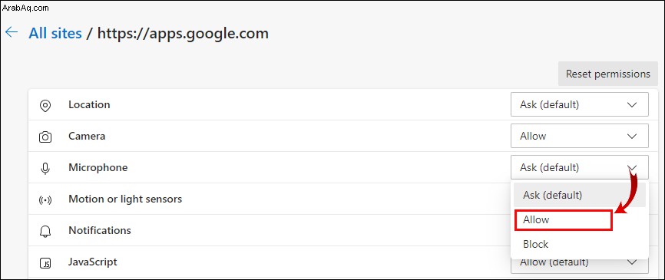Click the Motion or light sensors label

click(125, 199)
